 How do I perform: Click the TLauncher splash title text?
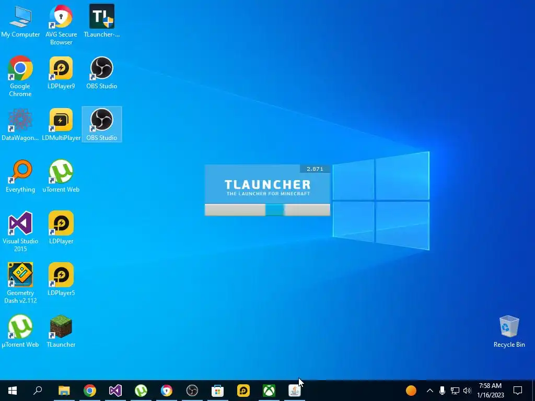pyautogui.click(x=267, y=184)
